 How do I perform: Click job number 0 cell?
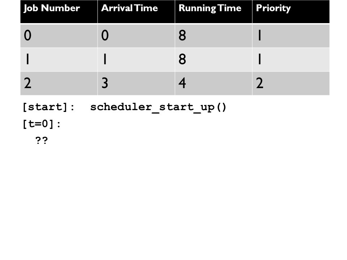59,36
